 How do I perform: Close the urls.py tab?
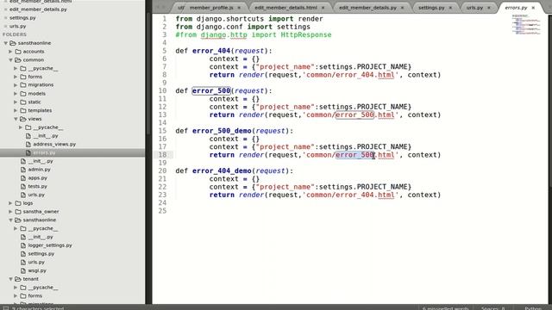pos(489,8)
